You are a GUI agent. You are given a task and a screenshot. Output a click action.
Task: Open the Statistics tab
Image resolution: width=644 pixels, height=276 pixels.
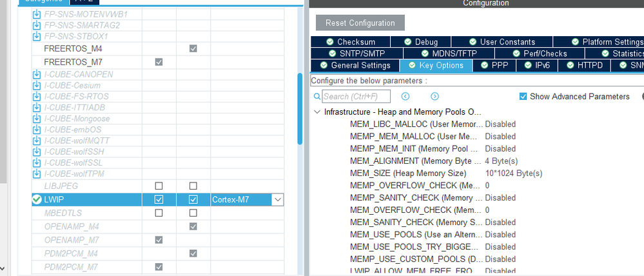(x=614, y=54)
